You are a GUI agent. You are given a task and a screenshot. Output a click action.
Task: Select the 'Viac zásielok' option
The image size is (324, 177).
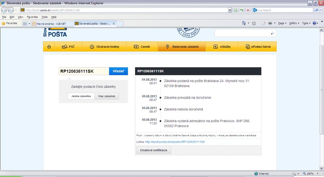coord(107,96)
